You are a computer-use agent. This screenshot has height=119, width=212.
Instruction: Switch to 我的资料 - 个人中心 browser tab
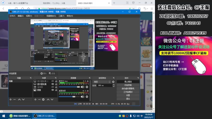[54, 3]
